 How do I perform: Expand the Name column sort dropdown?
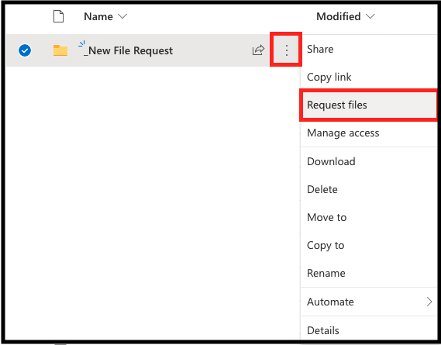[122, 16]
